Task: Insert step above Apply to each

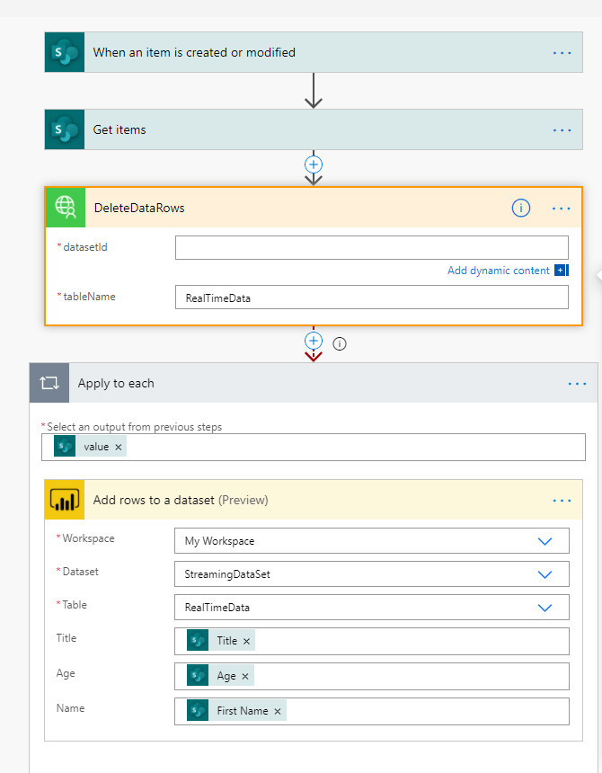Action: [x=314, y=341]
